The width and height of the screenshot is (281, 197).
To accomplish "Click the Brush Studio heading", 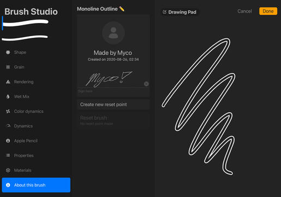I will 31,11.
